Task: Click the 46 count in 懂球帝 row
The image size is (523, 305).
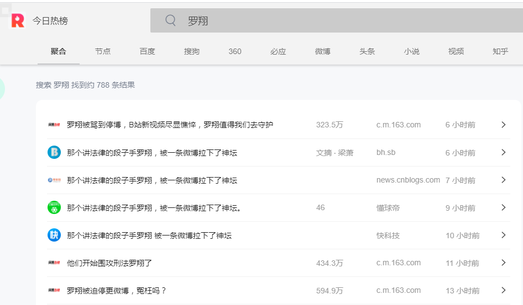Action: [x=320, y=207]
